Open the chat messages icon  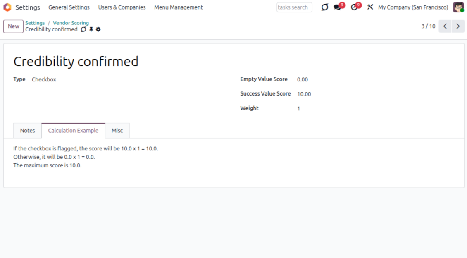338,7
